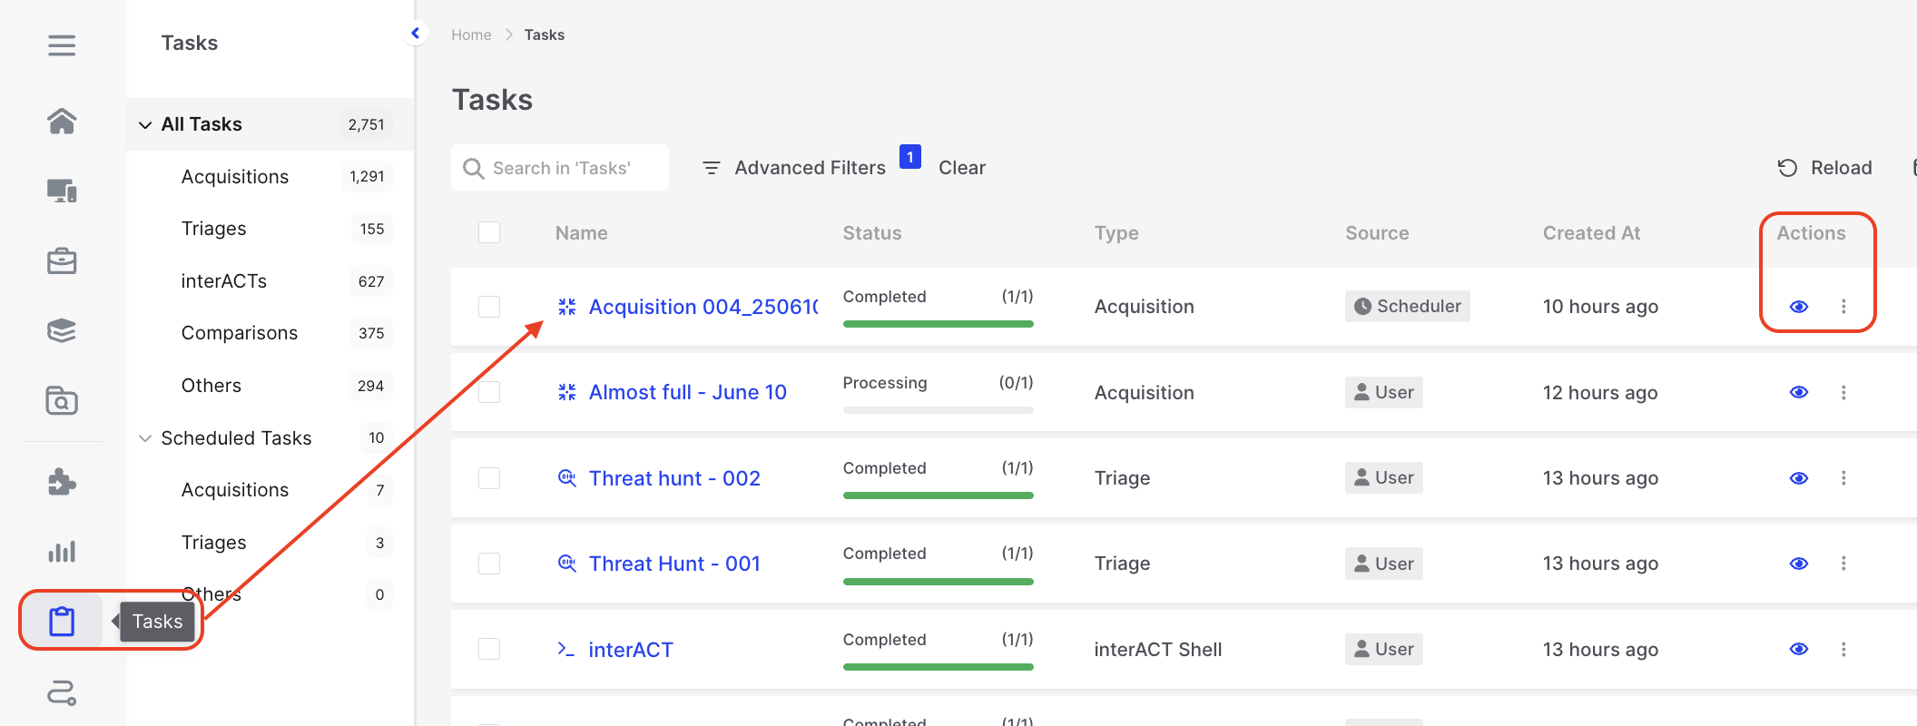Collapse the Tasks side panel arrow

coord(415,34)
